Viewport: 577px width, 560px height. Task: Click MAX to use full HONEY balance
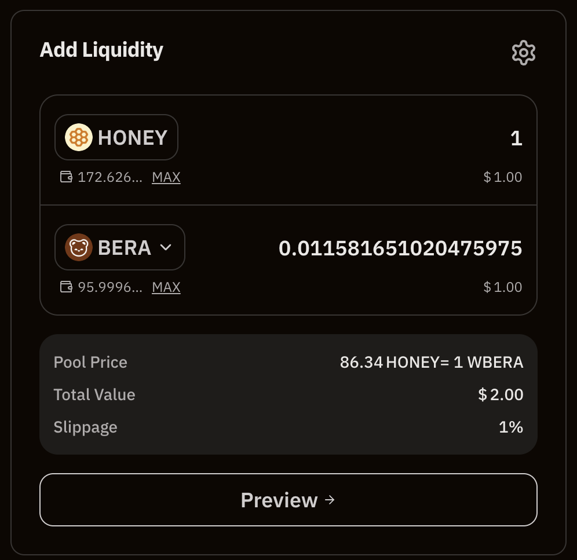point(166,177)
